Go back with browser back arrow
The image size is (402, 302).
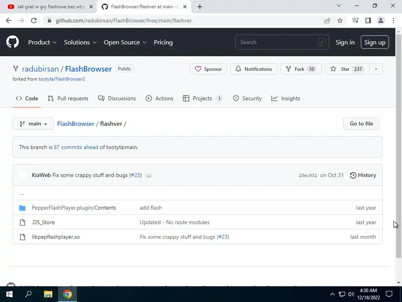[9, 20]
